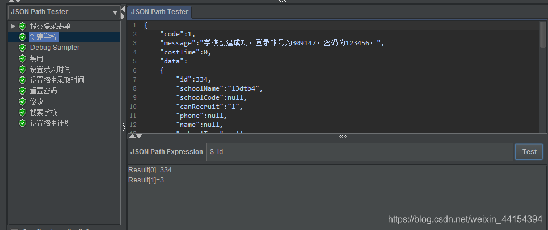This screenshot has height=230, width=548.
Task: Click the Result[1]=3 output line
Action: pos(146,181)
